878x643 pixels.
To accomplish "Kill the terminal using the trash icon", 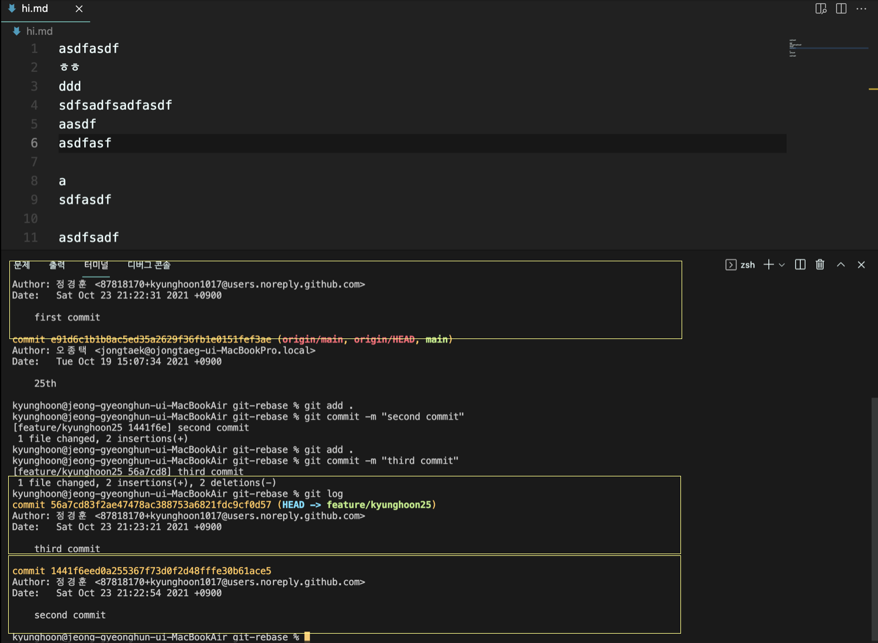I will [x=820, y=265].
